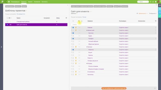Uncheck the Новинки task checkbox
The height and width of the screenshot is (90, 161).
[73, 49]
